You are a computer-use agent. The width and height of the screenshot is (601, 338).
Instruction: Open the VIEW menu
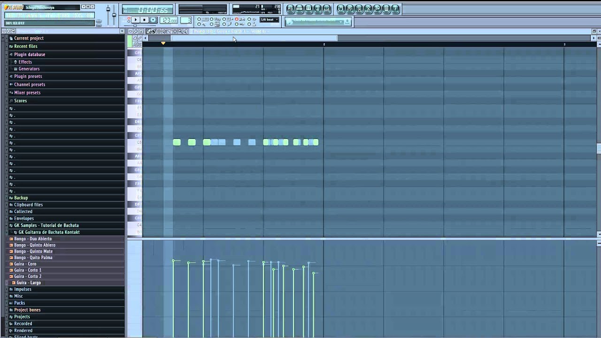click(x=49, y=15)
